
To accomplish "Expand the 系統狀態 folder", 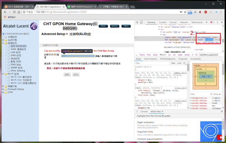I will coord(3,40).
